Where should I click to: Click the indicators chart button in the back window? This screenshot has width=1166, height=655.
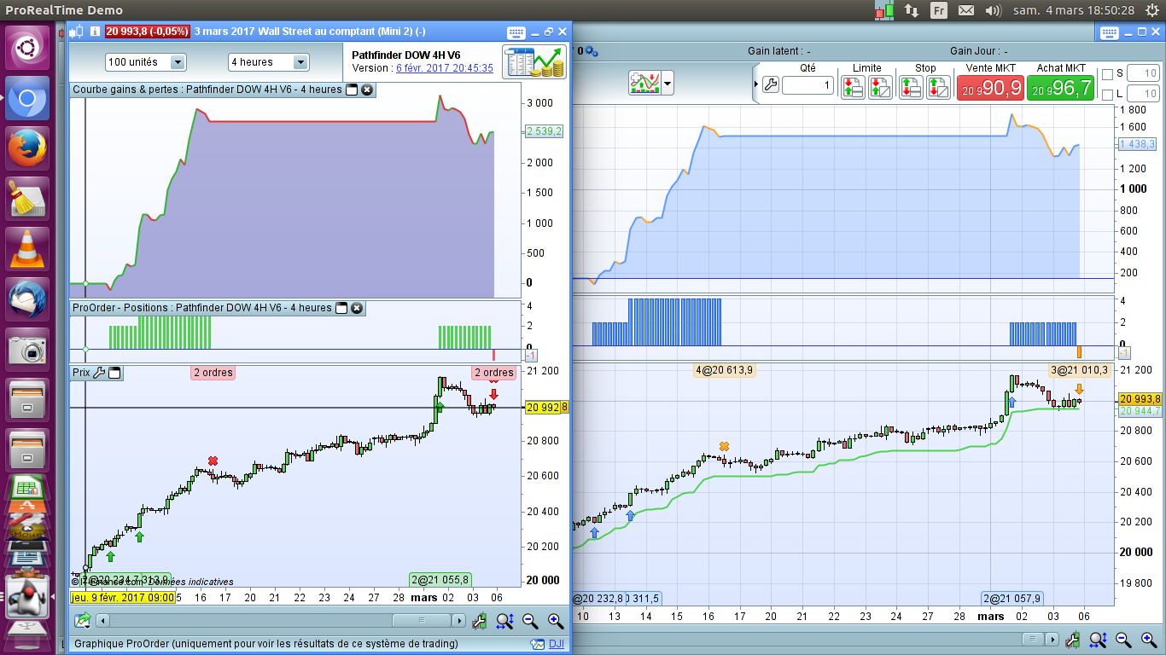[x=644, y=84]
